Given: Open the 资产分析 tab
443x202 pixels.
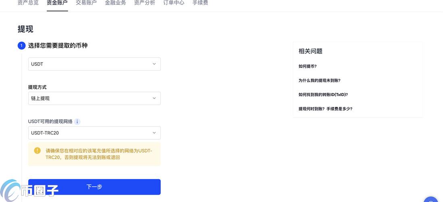Looking at the screenshot, I should 145,3.
